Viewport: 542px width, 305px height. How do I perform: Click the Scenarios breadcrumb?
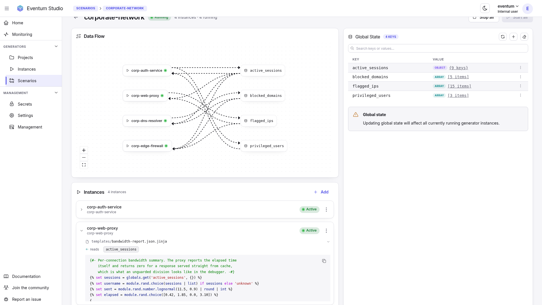click(86, 8)
